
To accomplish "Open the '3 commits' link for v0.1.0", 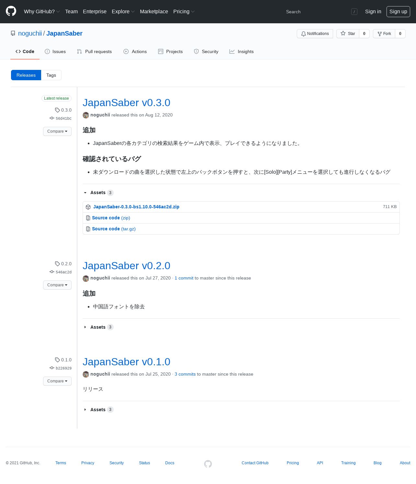I will point(185,374).
